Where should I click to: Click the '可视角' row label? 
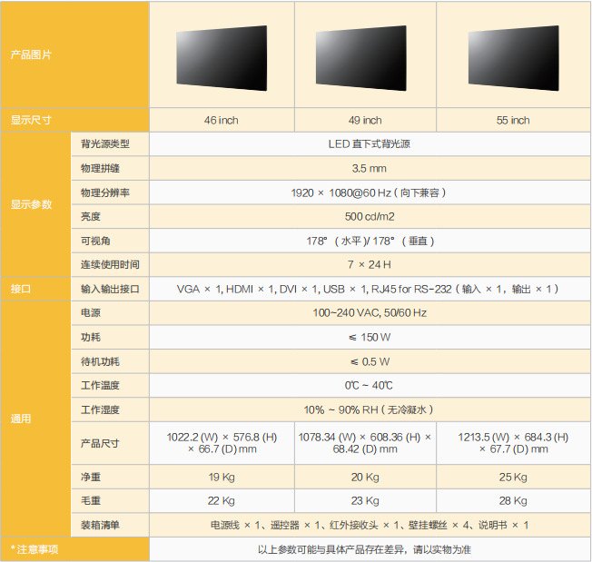(110, 241)
